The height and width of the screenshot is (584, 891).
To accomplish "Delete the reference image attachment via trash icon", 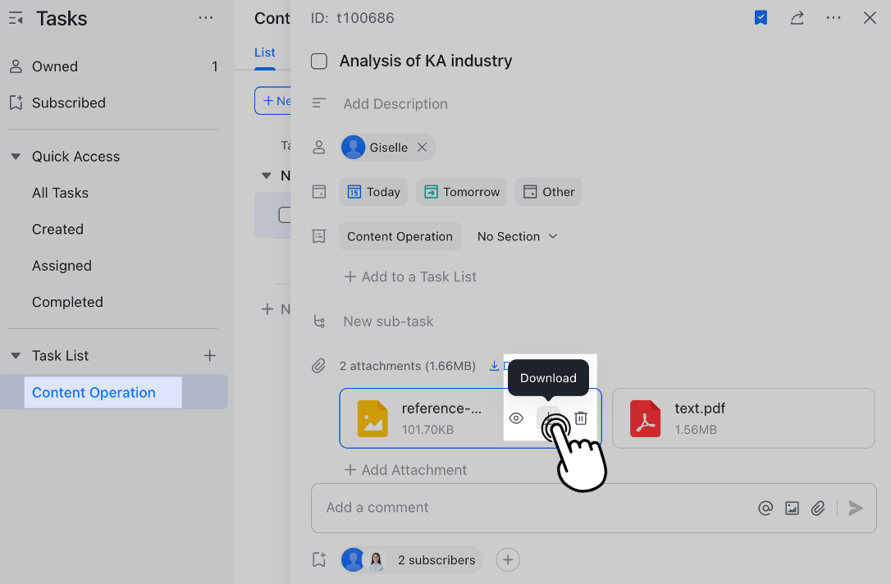I will (x=581, y=418).
